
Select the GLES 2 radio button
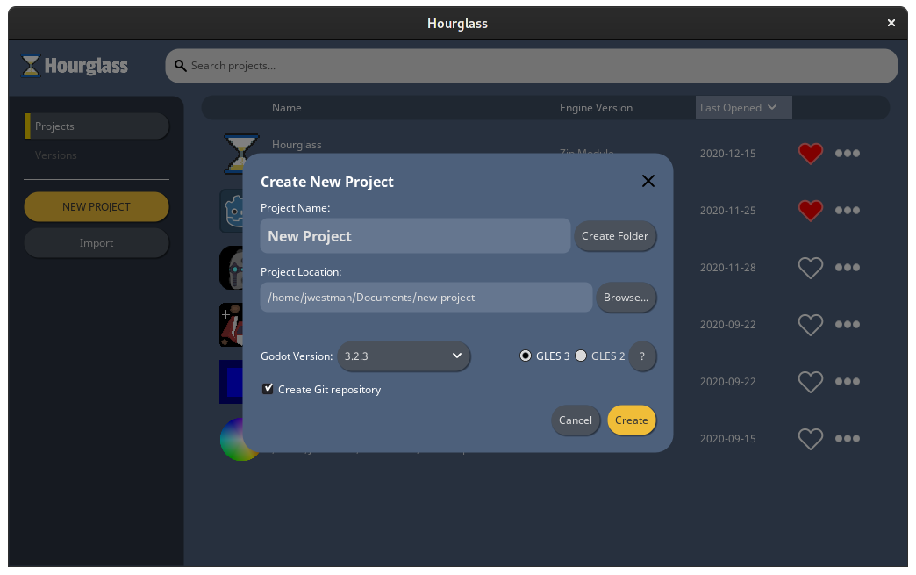[581, 356]
